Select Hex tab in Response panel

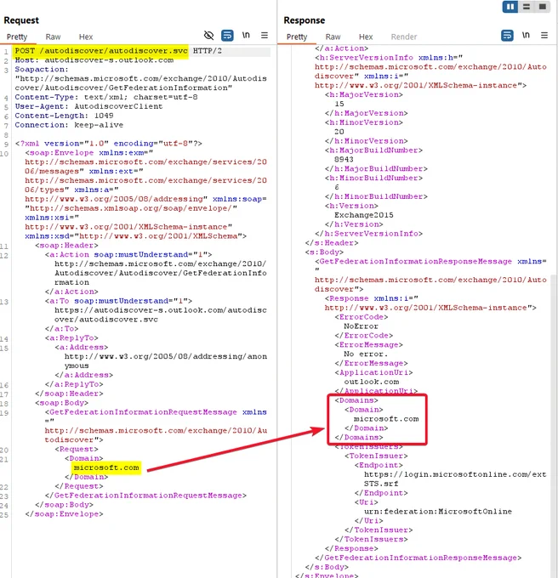pos(366,37)
